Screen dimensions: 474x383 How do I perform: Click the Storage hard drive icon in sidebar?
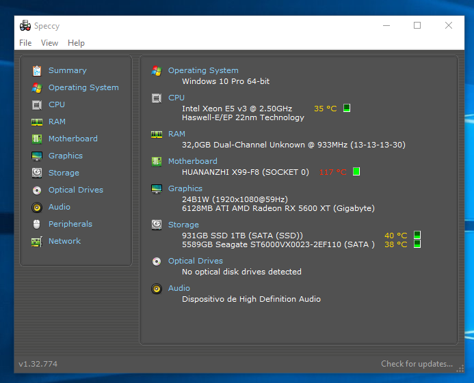tap(37, 173)
